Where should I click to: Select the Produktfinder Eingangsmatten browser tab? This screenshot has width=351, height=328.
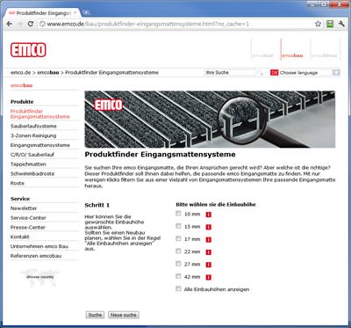click(x=42, y=13)
